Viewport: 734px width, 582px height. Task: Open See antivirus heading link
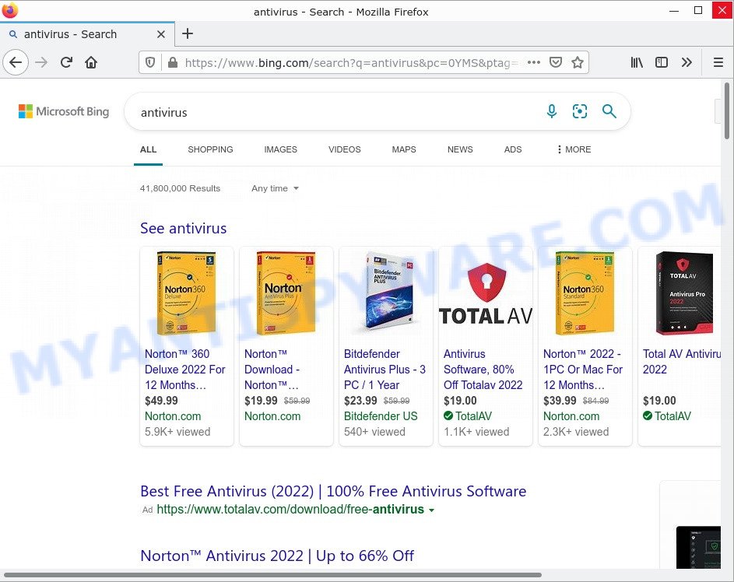pos(183,228)
